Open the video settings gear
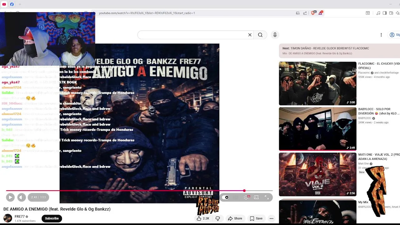400x225 pixels. 246,197
